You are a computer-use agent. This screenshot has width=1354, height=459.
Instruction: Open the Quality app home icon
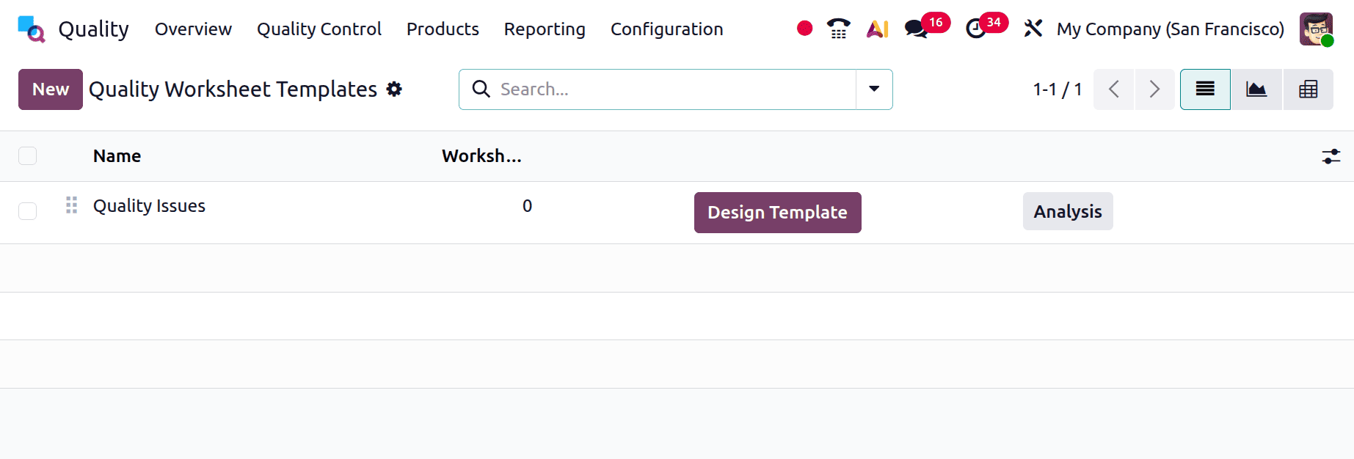(32, 29)
